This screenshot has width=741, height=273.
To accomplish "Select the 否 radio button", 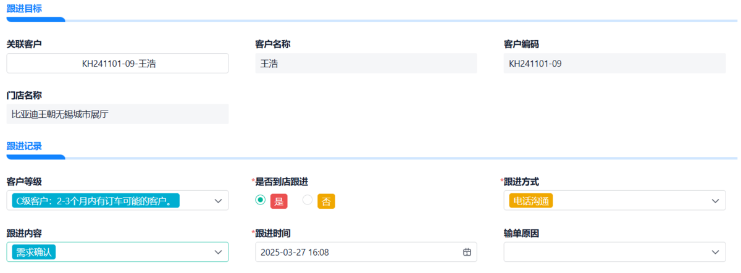I will [x=308, y=200].
